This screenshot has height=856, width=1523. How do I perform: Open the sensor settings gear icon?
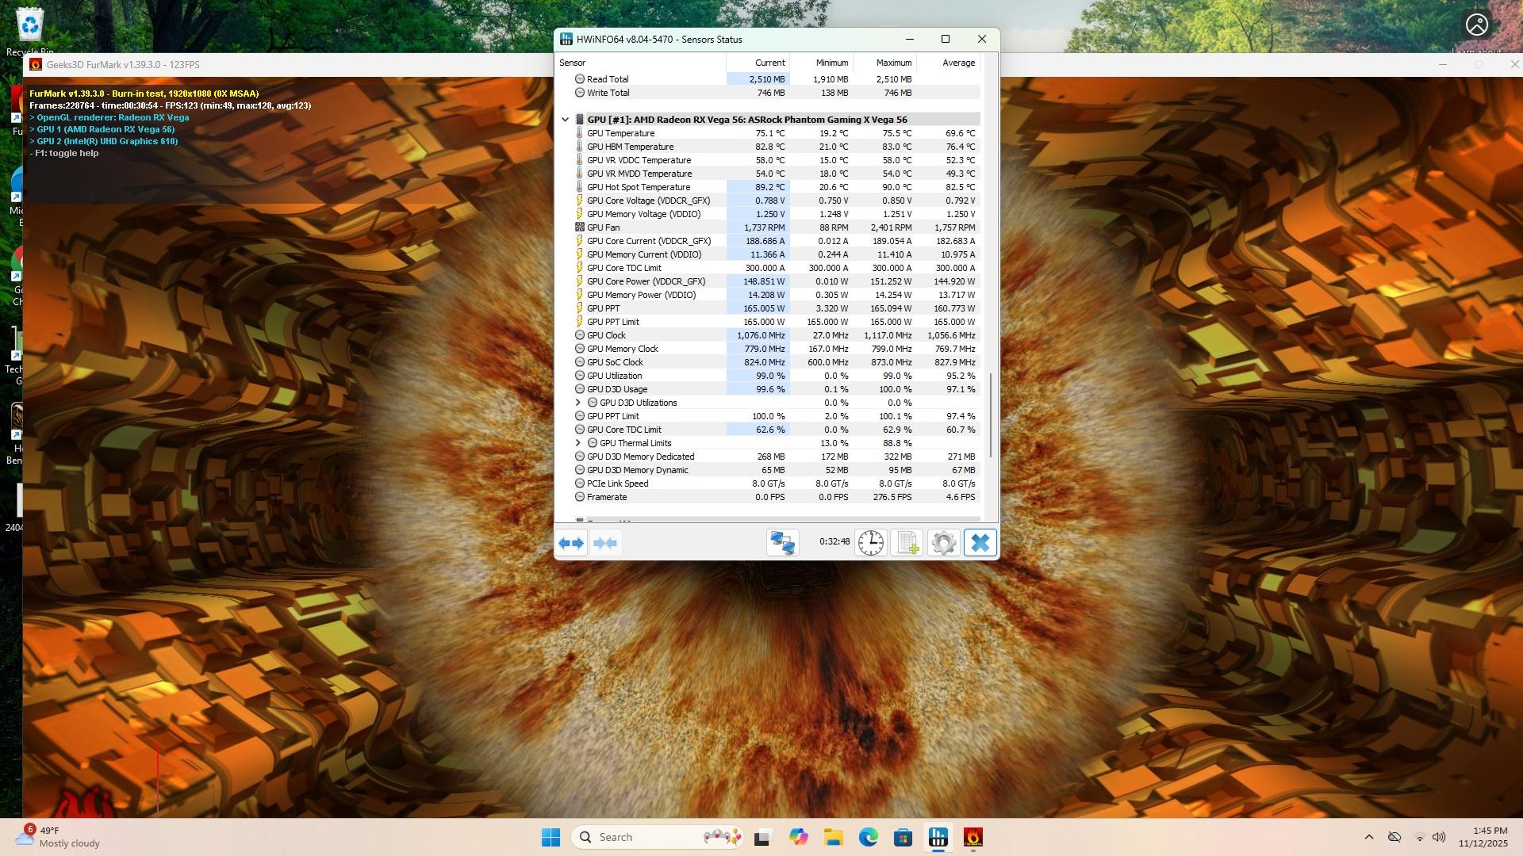[943, 543]
